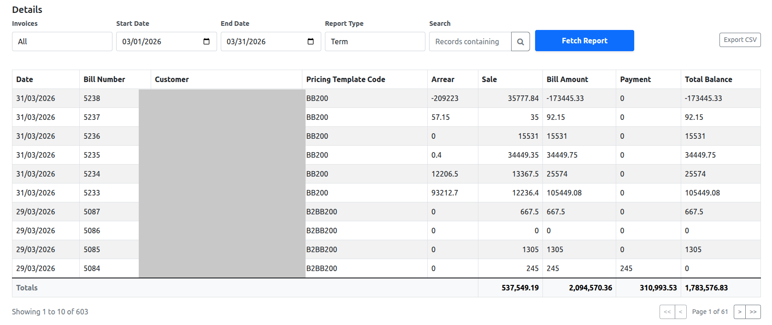The image size is (772, 325).
Task: Click Export CSV button
Action: [740, 40]
